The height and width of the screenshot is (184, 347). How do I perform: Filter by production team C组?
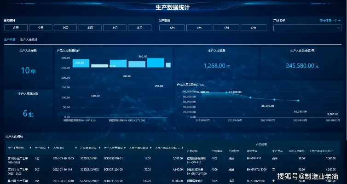[x=226, y=28]
